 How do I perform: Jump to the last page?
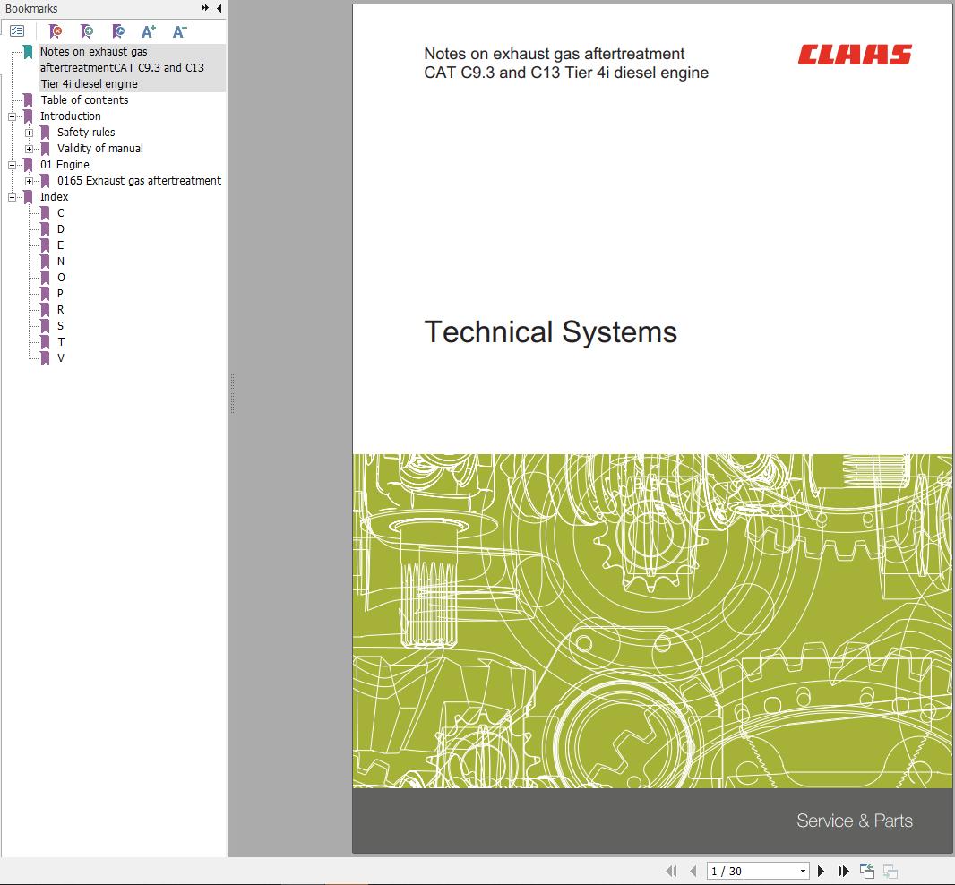click(843, 871)
